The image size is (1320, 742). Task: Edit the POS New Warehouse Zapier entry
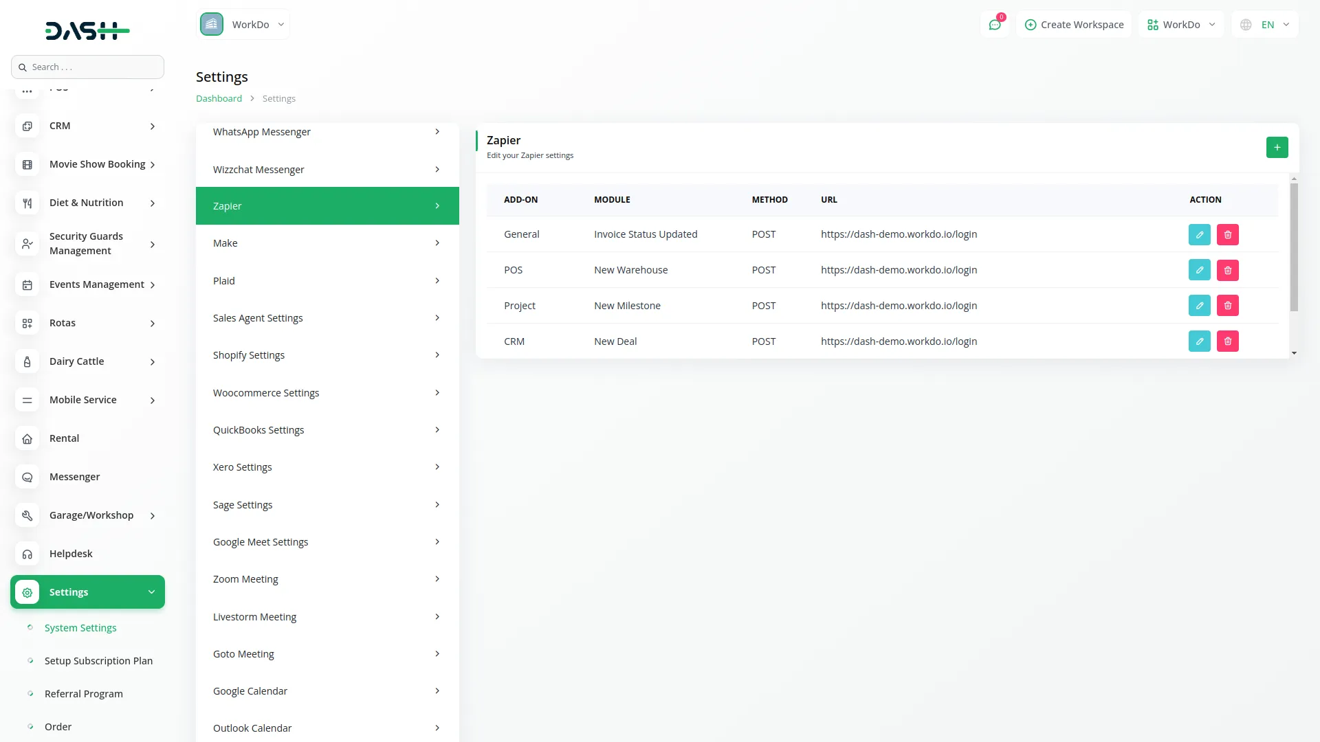pyautogui.click(x=1199, y=270)
